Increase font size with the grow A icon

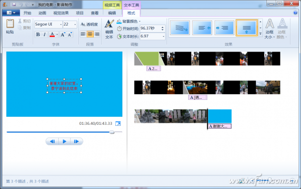(63, 35)
